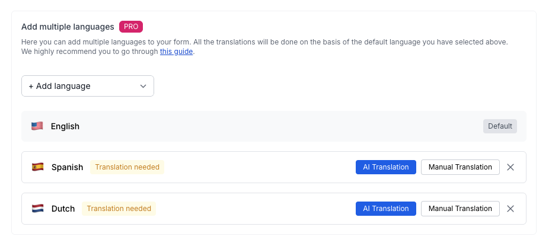Click the Spanish flag icon
552x246 pixels.
coord(38,167)
